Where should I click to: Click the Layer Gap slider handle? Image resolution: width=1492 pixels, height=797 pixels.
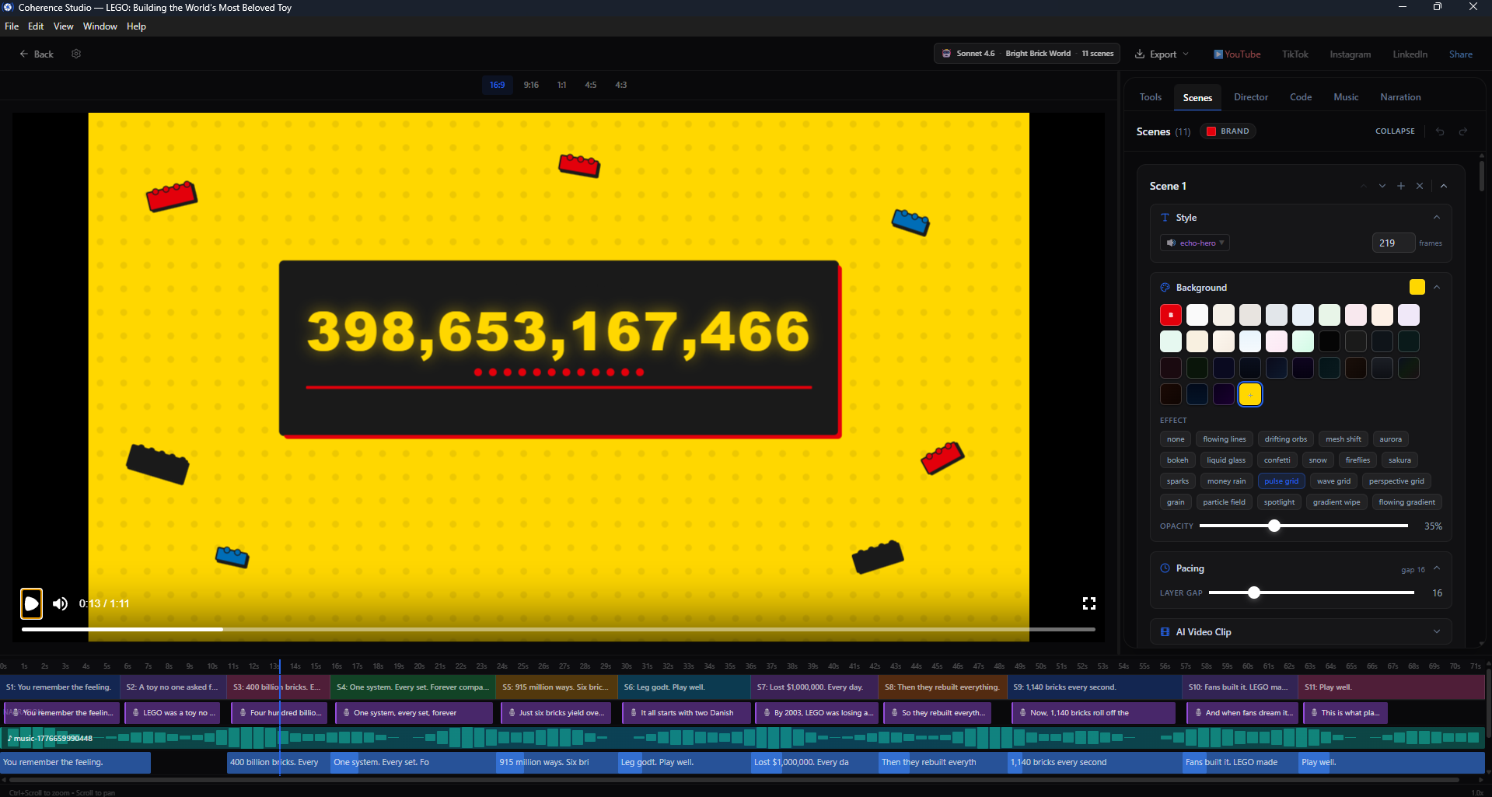tap(1253, 593)
